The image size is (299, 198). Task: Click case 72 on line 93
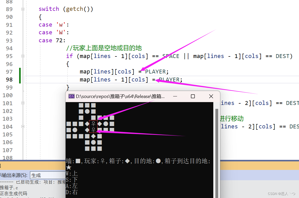[x=52, y=40]
